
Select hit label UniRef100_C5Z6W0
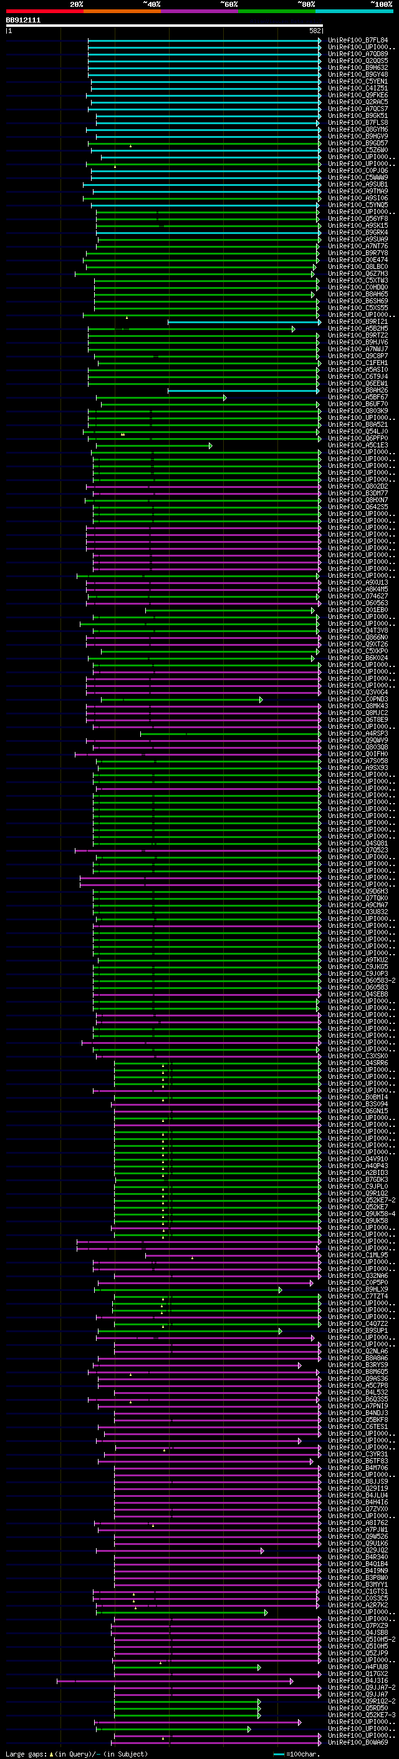tap(357, 150)
